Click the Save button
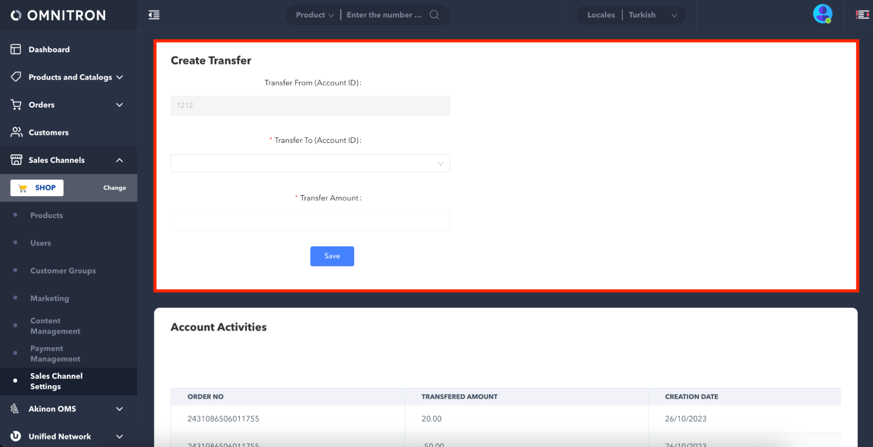This screenshot has height=447, width=873. [332, 256]
